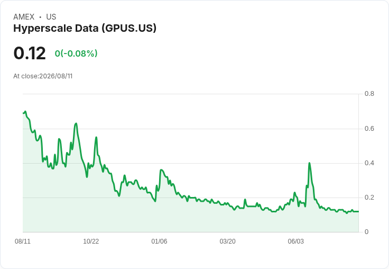Image resolution: width=389 pixels, height=269 pixels.
Task: Click the chart line's final point at right edge
Action: (x=358, y=211)
